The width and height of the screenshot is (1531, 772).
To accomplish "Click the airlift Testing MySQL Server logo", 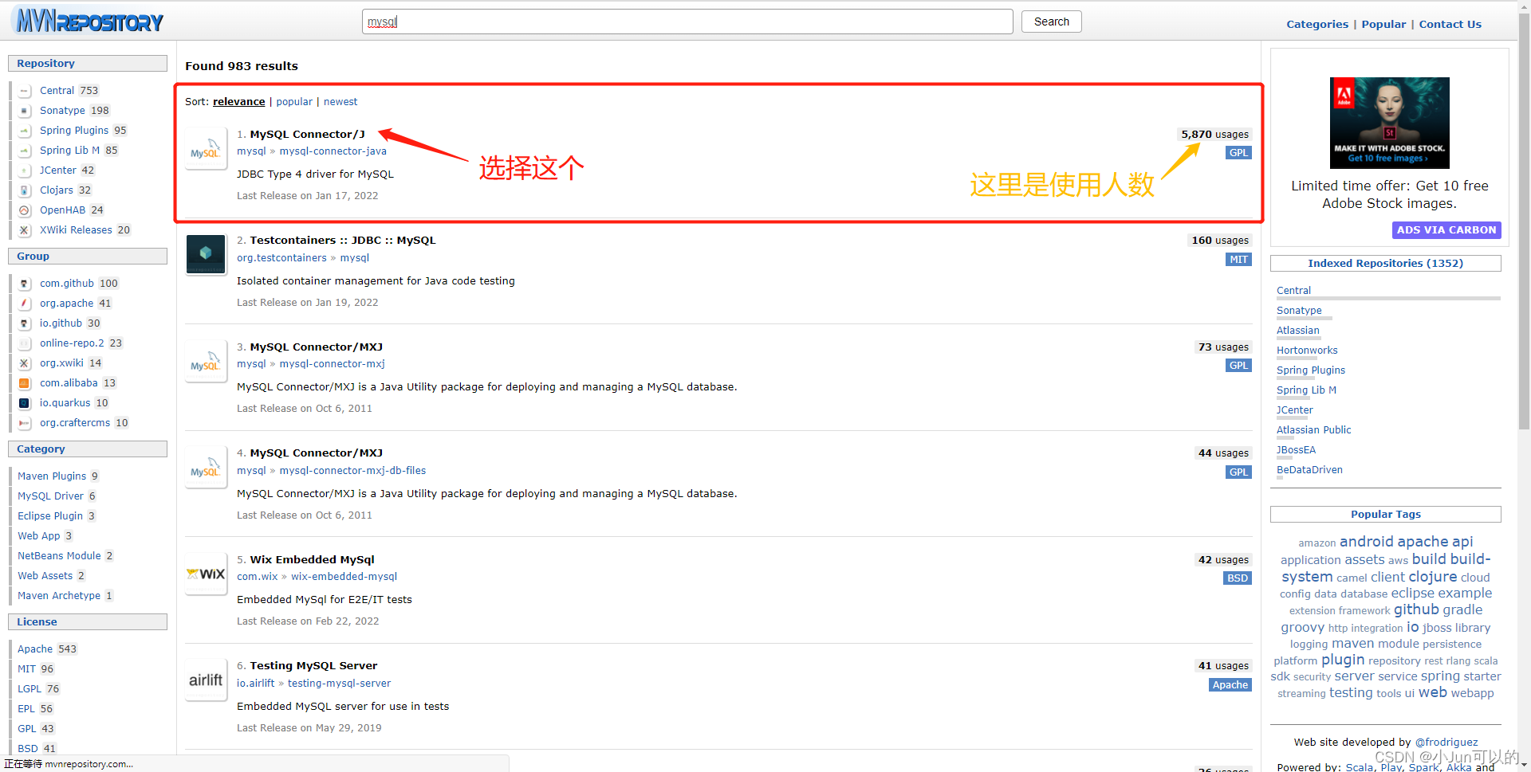I will 206,680.
